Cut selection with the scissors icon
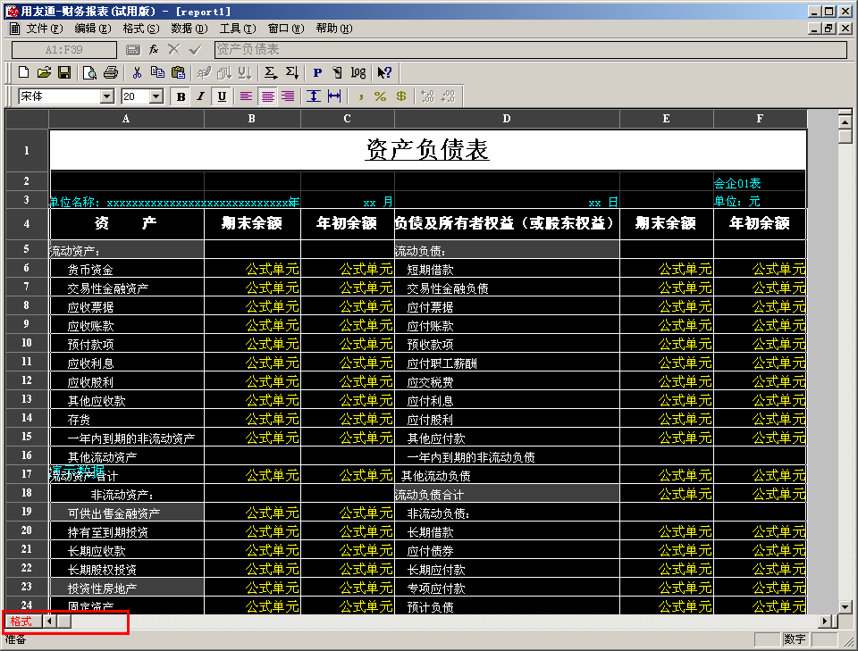The height and width of the screenshot is (651, 858). [137, 72]
